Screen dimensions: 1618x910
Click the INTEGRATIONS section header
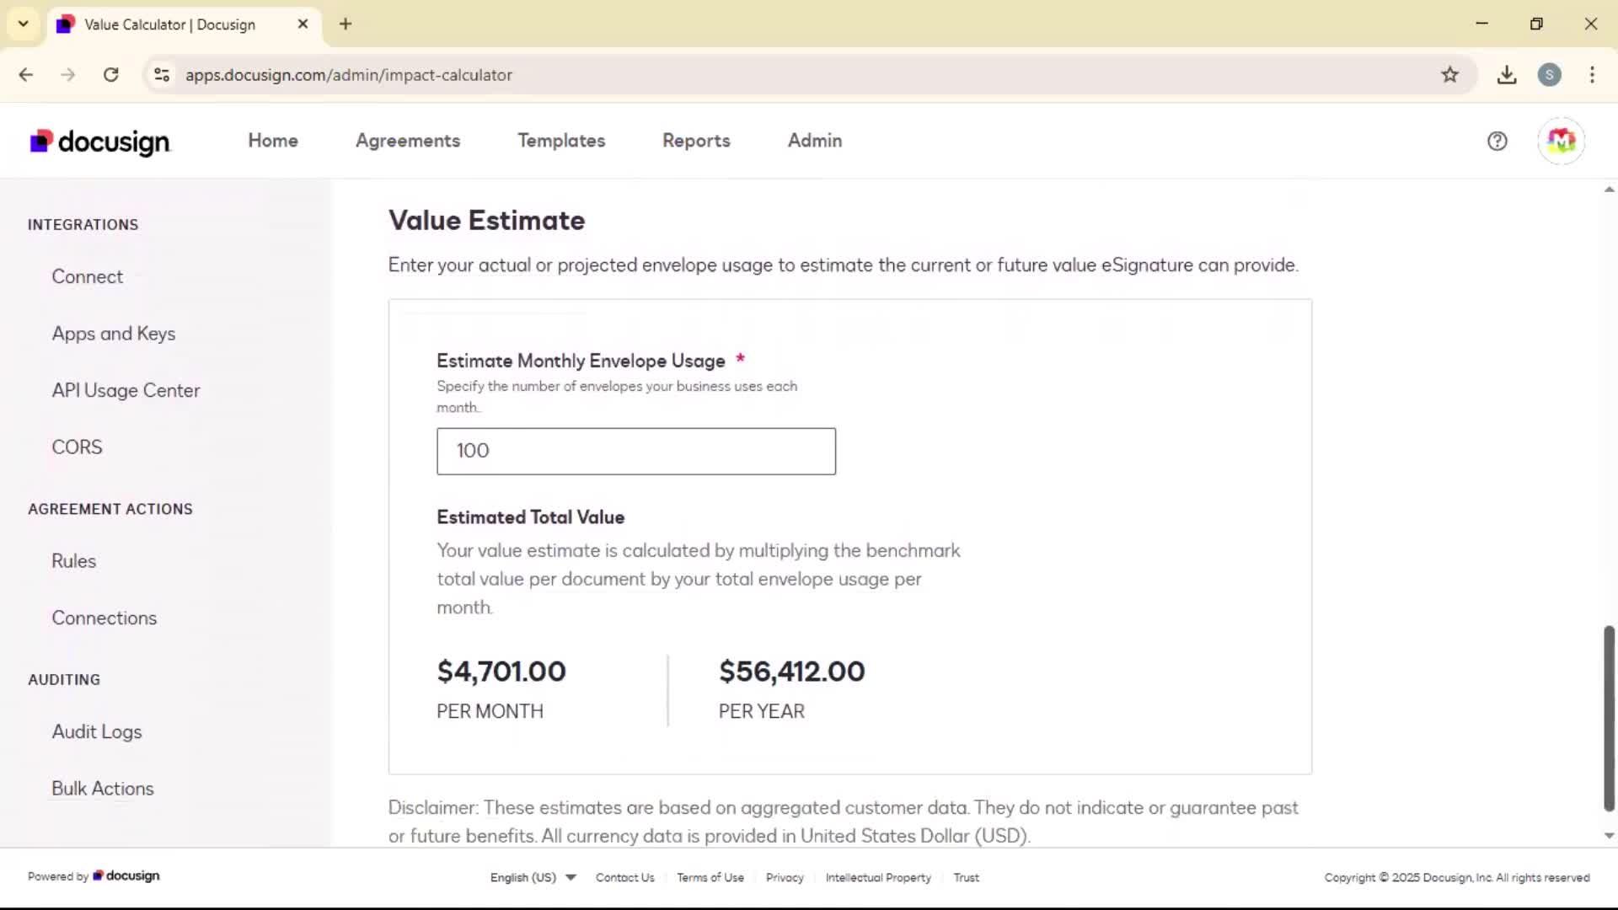[x=83, y=225]
